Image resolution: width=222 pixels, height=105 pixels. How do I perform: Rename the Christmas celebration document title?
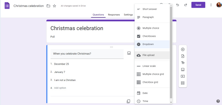(x=29, y=6)
